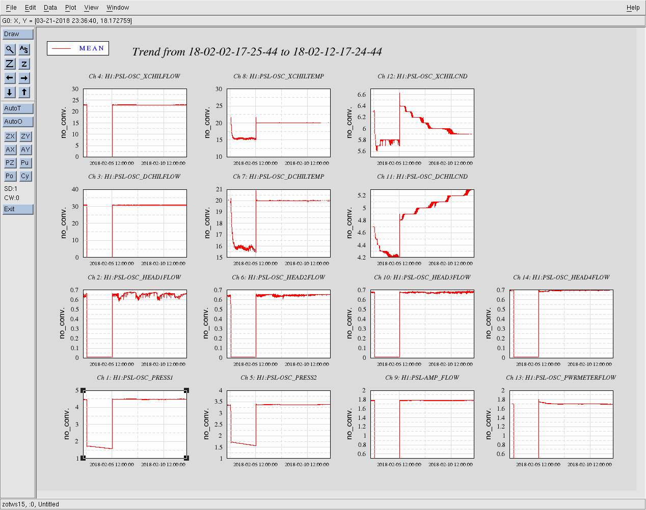Select the Ch 14 HEAD4FLOW graph
The image size is (646, 510).
tap(561, 324)
